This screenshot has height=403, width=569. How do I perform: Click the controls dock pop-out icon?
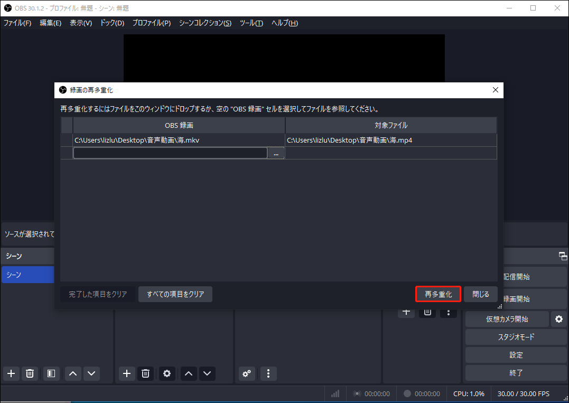[x=563, y=256]
